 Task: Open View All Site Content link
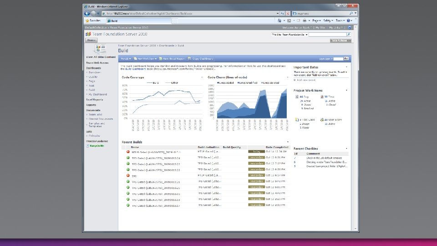(x=101, y=57)
